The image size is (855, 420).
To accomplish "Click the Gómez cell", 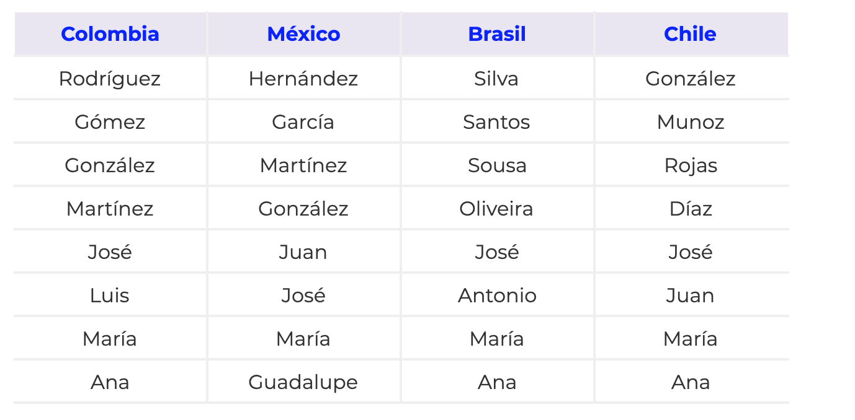I will (x=110, y=122).
